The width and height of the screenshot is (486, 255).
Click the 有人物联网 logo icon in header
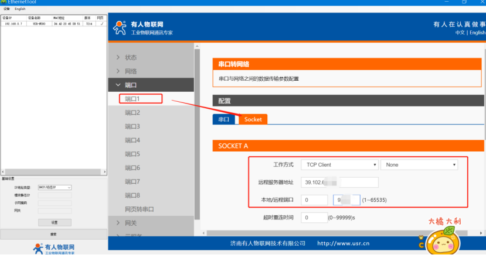click(120, 27)
